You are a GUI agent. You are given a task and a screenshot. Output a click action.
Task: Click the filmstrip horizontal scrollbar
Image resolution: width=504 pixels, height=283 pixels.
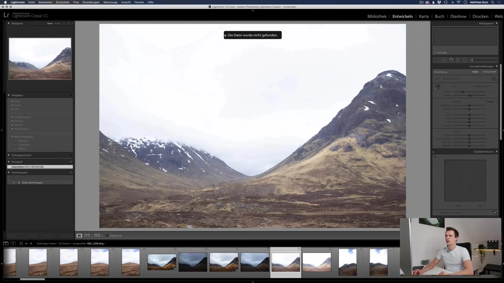32,279
